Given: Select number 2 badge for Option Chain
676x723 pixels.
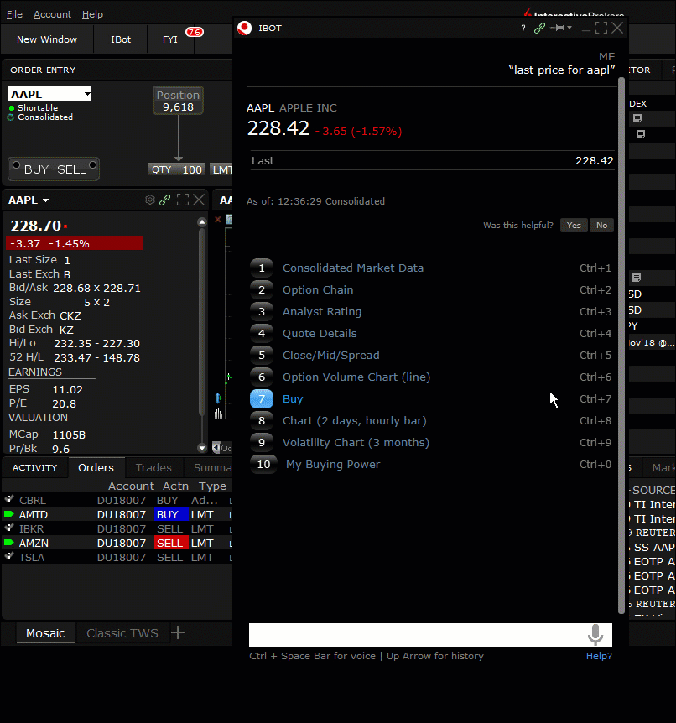Looking at the screenshot, I should click(262, 289).
